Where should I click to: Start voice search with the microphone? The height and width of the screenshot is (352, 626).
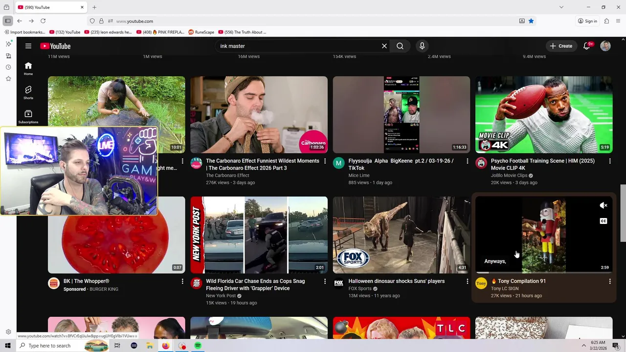tap(422, 46)
